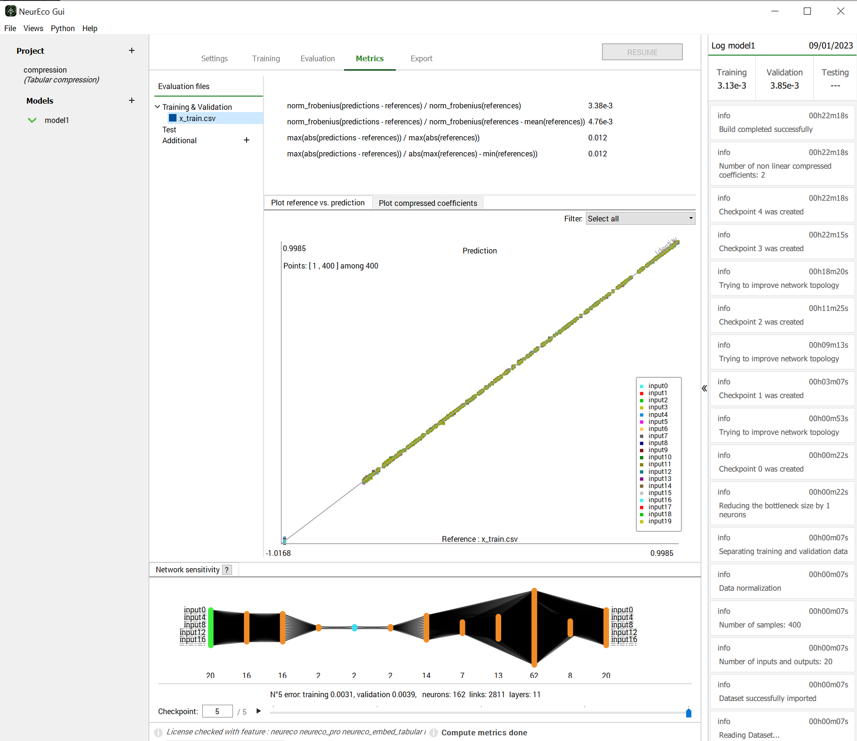The height and width of the screenshot is (741, 857).
Task: Open the File menu
Action: (x=10, y=28)
